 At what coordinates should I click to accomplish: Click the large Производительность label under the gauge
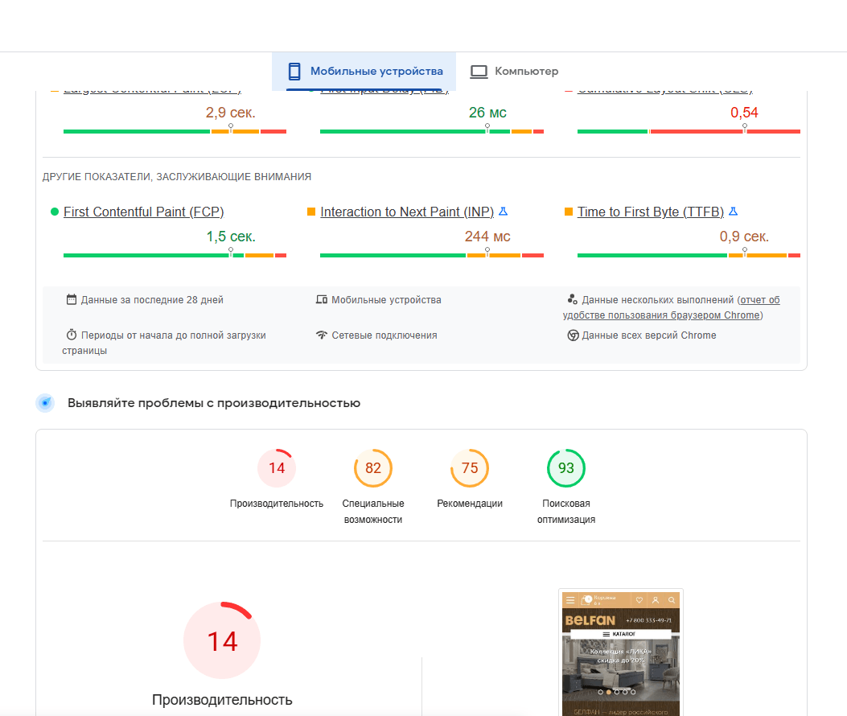click(x=222, y=700)
